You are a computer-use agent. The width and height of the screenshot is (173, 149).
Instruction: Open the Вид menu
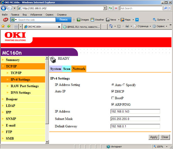(x=25, y=15)
